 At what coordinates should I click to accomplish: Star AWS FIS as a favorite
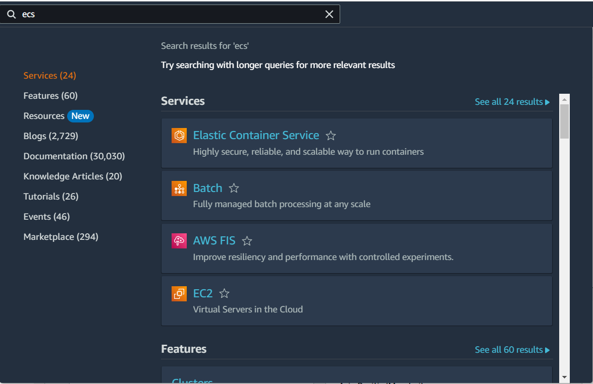247,240
